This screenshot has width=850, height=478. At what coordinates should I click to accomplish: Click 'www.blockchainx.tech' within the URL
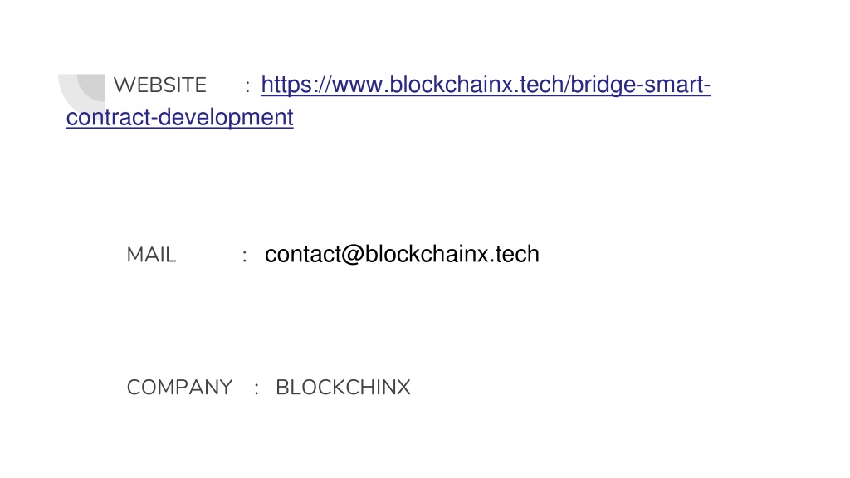click(447, 85)
